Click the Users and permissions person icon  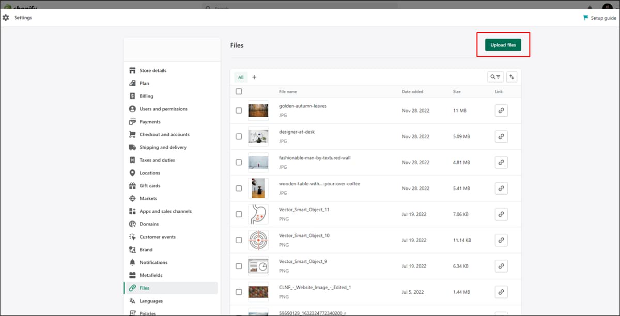(132, 109)
